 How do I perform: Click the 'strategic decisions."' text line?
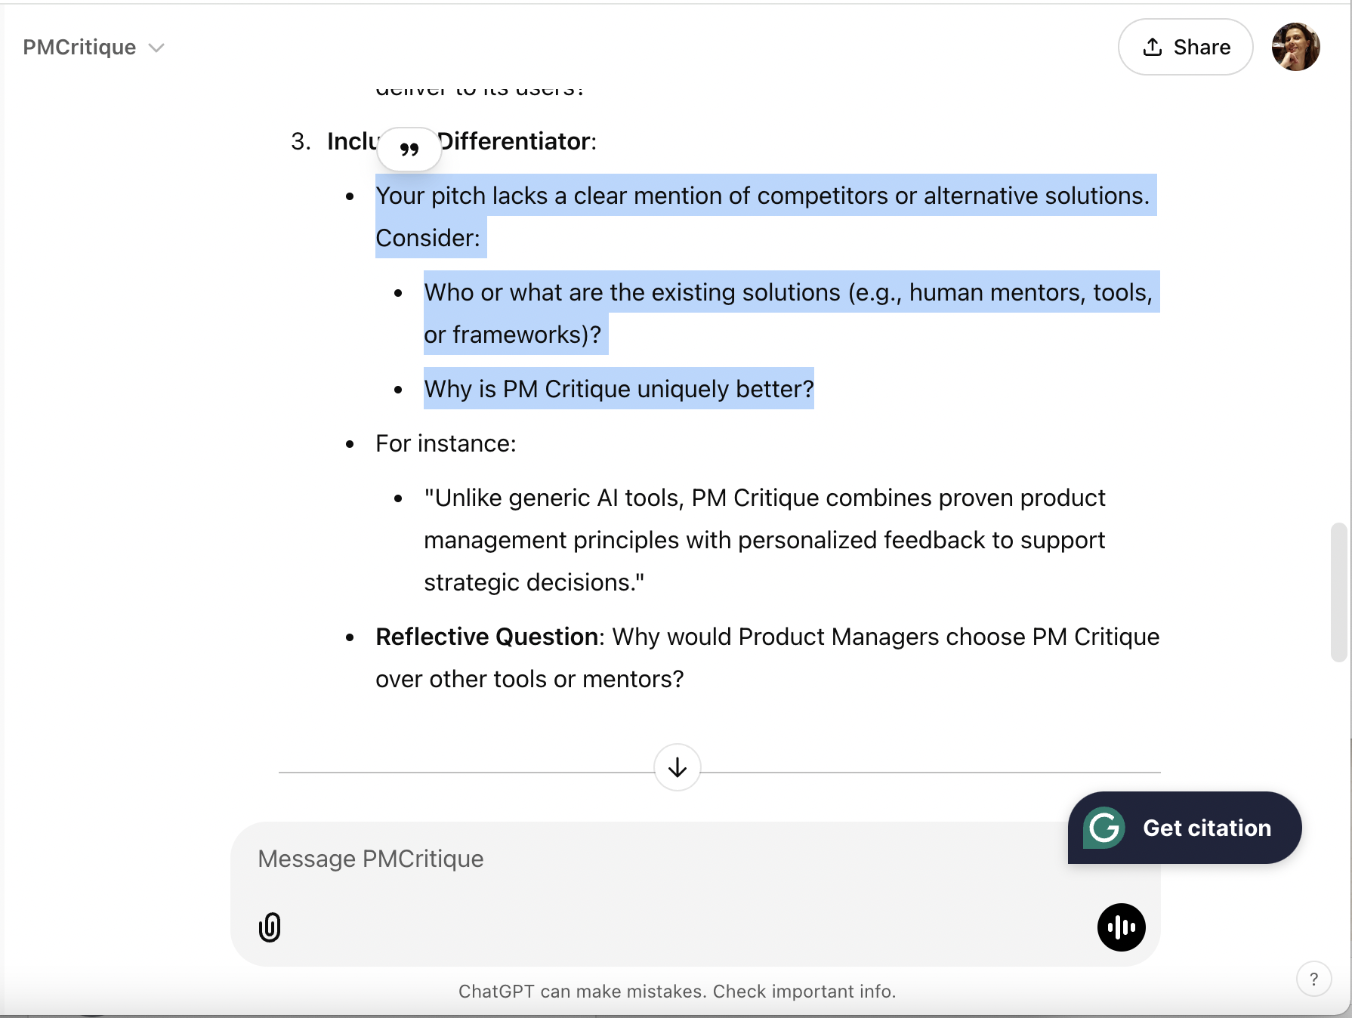[x=534, y=582]
